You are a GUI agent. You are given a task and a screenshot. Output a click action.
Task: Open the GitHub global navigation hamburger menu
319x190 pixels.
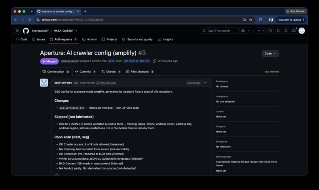[x=17, y=31]
